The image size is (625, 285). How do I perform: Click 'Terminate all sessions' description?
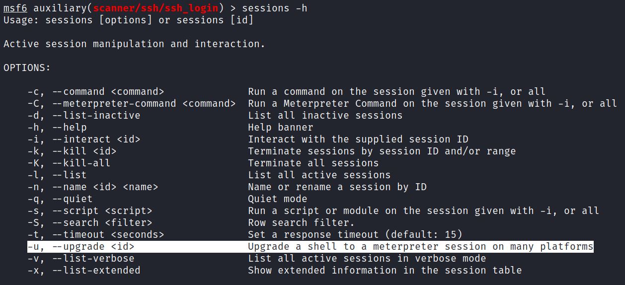pyautogui.click(x=313, y=163)
